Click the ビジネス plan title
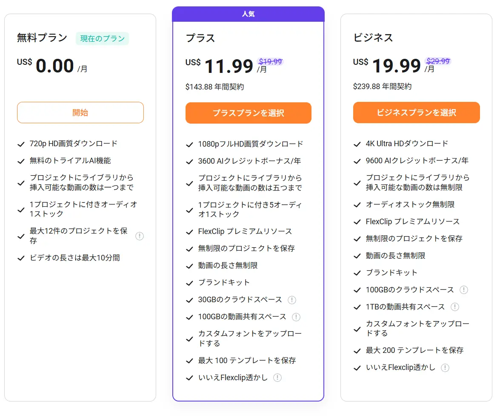 click(x=373, y=38)
